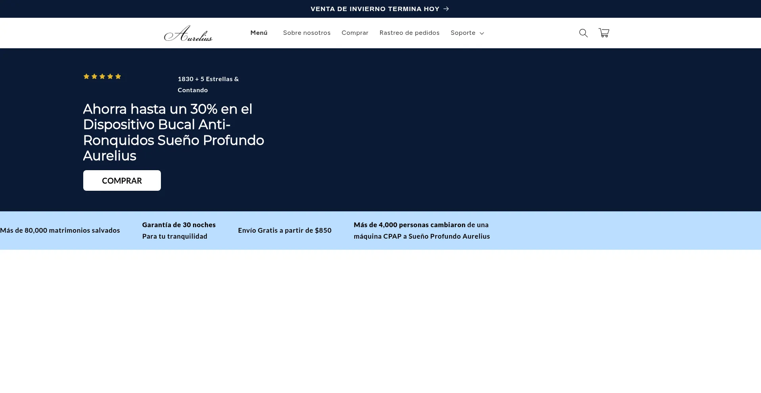The width and height of the screenshot is (761, 393).
Task: Click the fifth gold rating star
Action: point(118,76)
